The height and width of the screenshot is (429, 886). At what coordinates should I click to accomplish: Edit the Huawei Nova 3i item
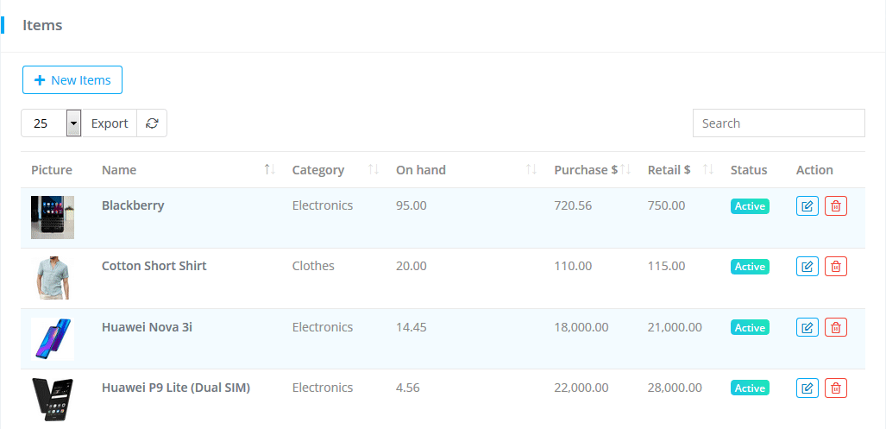point(807,328)
